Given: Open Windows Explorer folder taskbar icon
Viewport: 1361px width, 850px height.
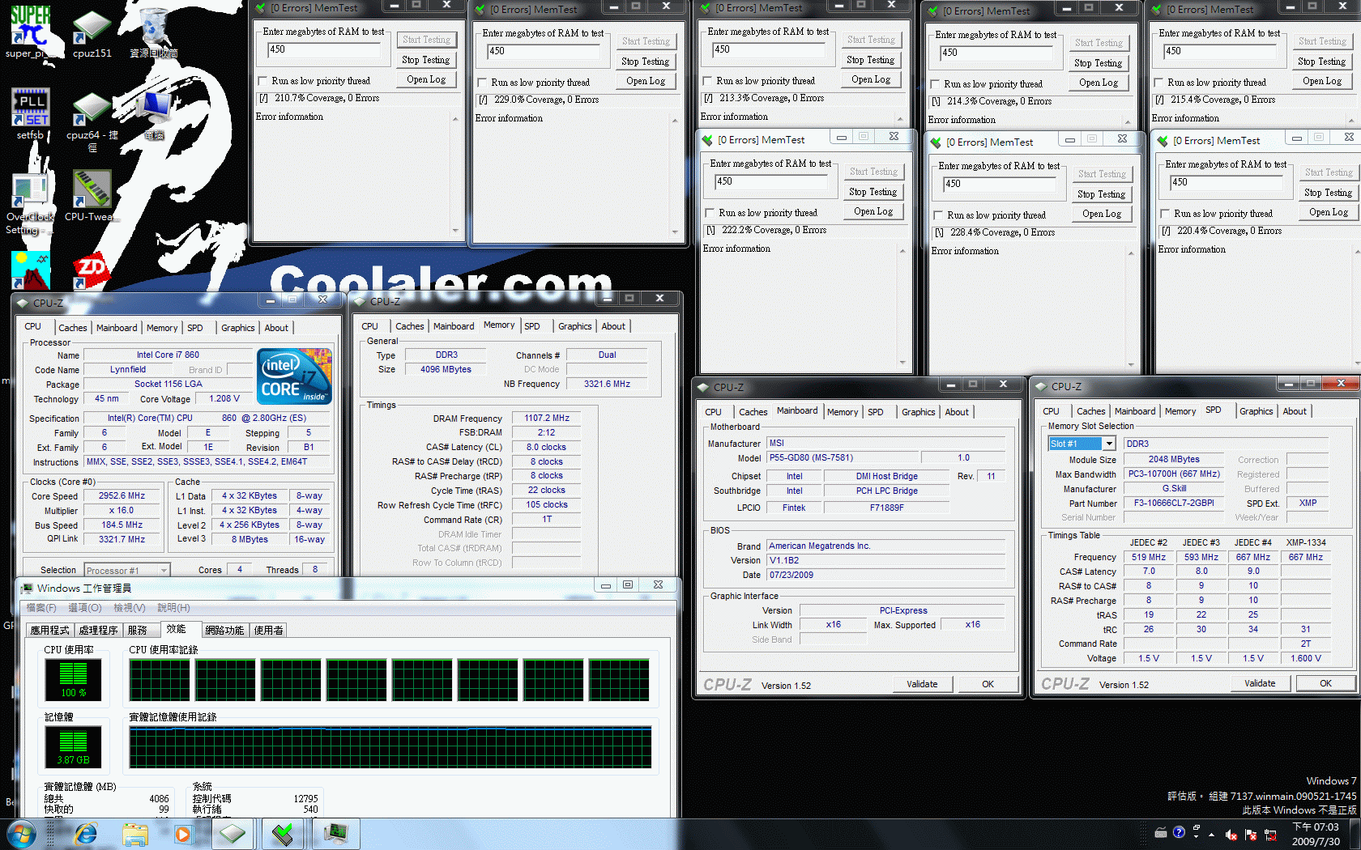Looking at the screenshot, I should (x=135, y=834).
